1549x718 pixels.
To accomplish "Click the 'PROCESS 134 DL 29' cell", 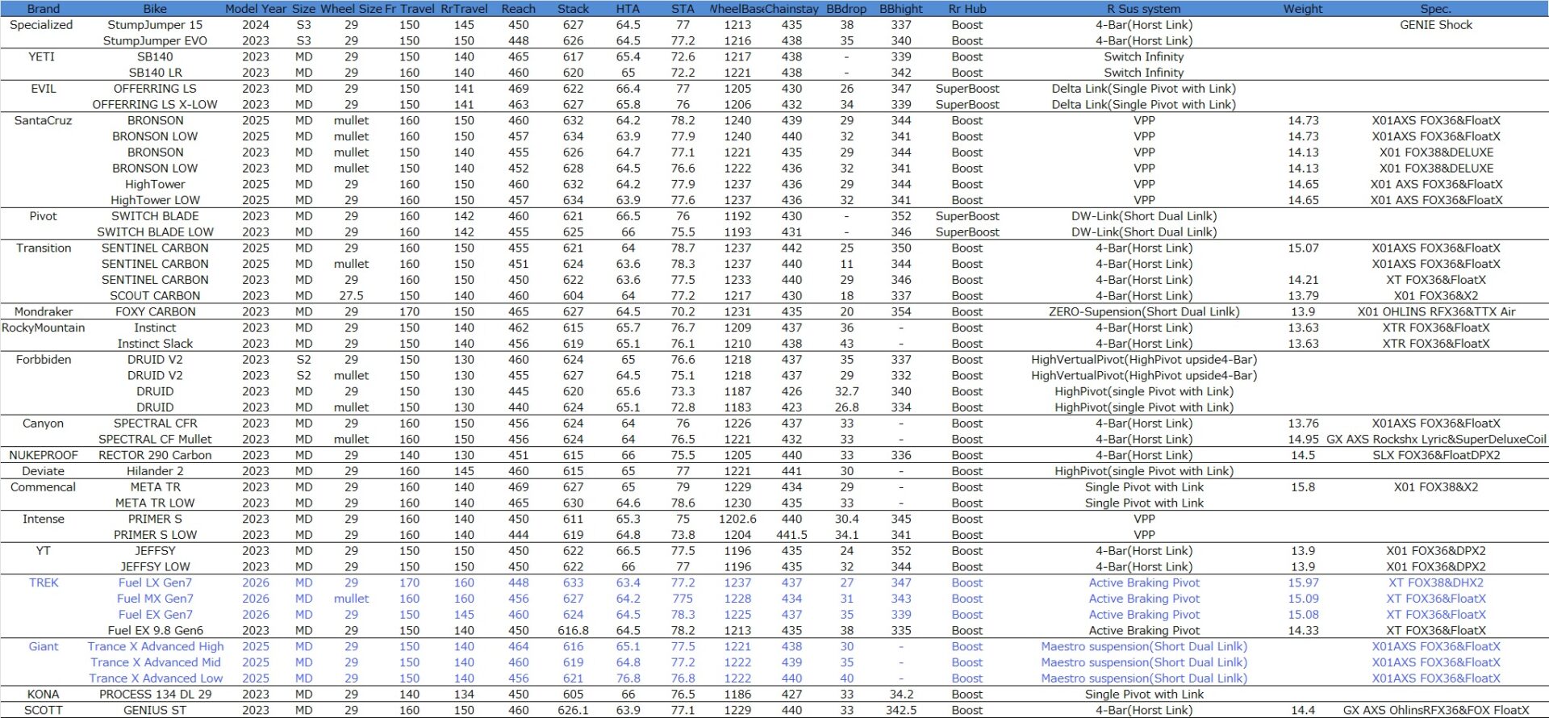I will (x=155, y=695).
